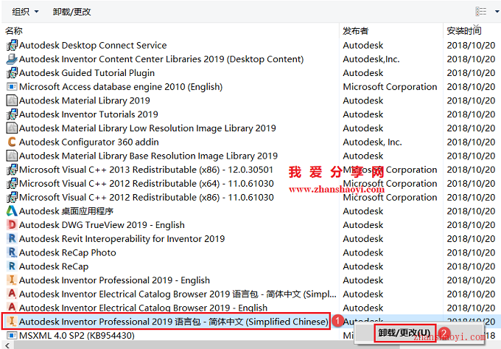Image resolution: width=501 pixels, height=349 pixels.
Task: Click the Electrical Catalog Browser 语言包 icon
Action: [x=12, y=294]
